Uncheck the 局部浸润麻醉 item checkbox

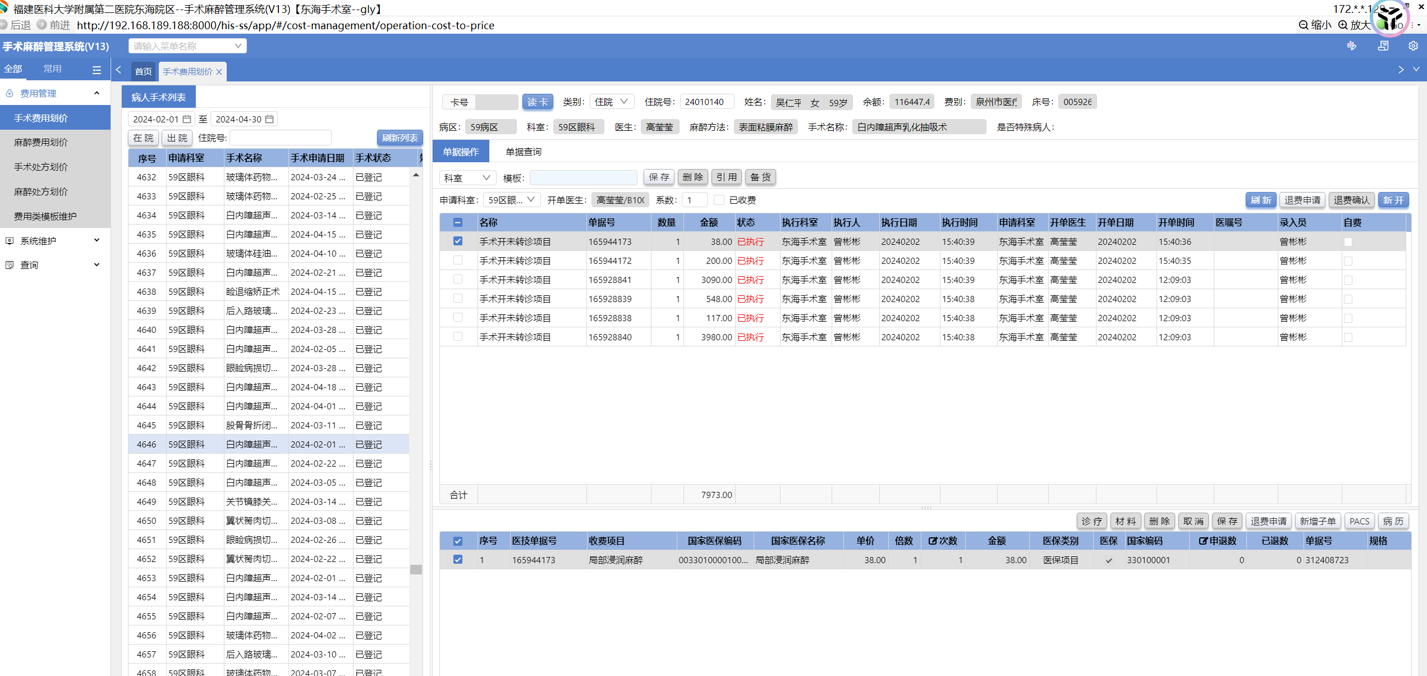[458, 560]
